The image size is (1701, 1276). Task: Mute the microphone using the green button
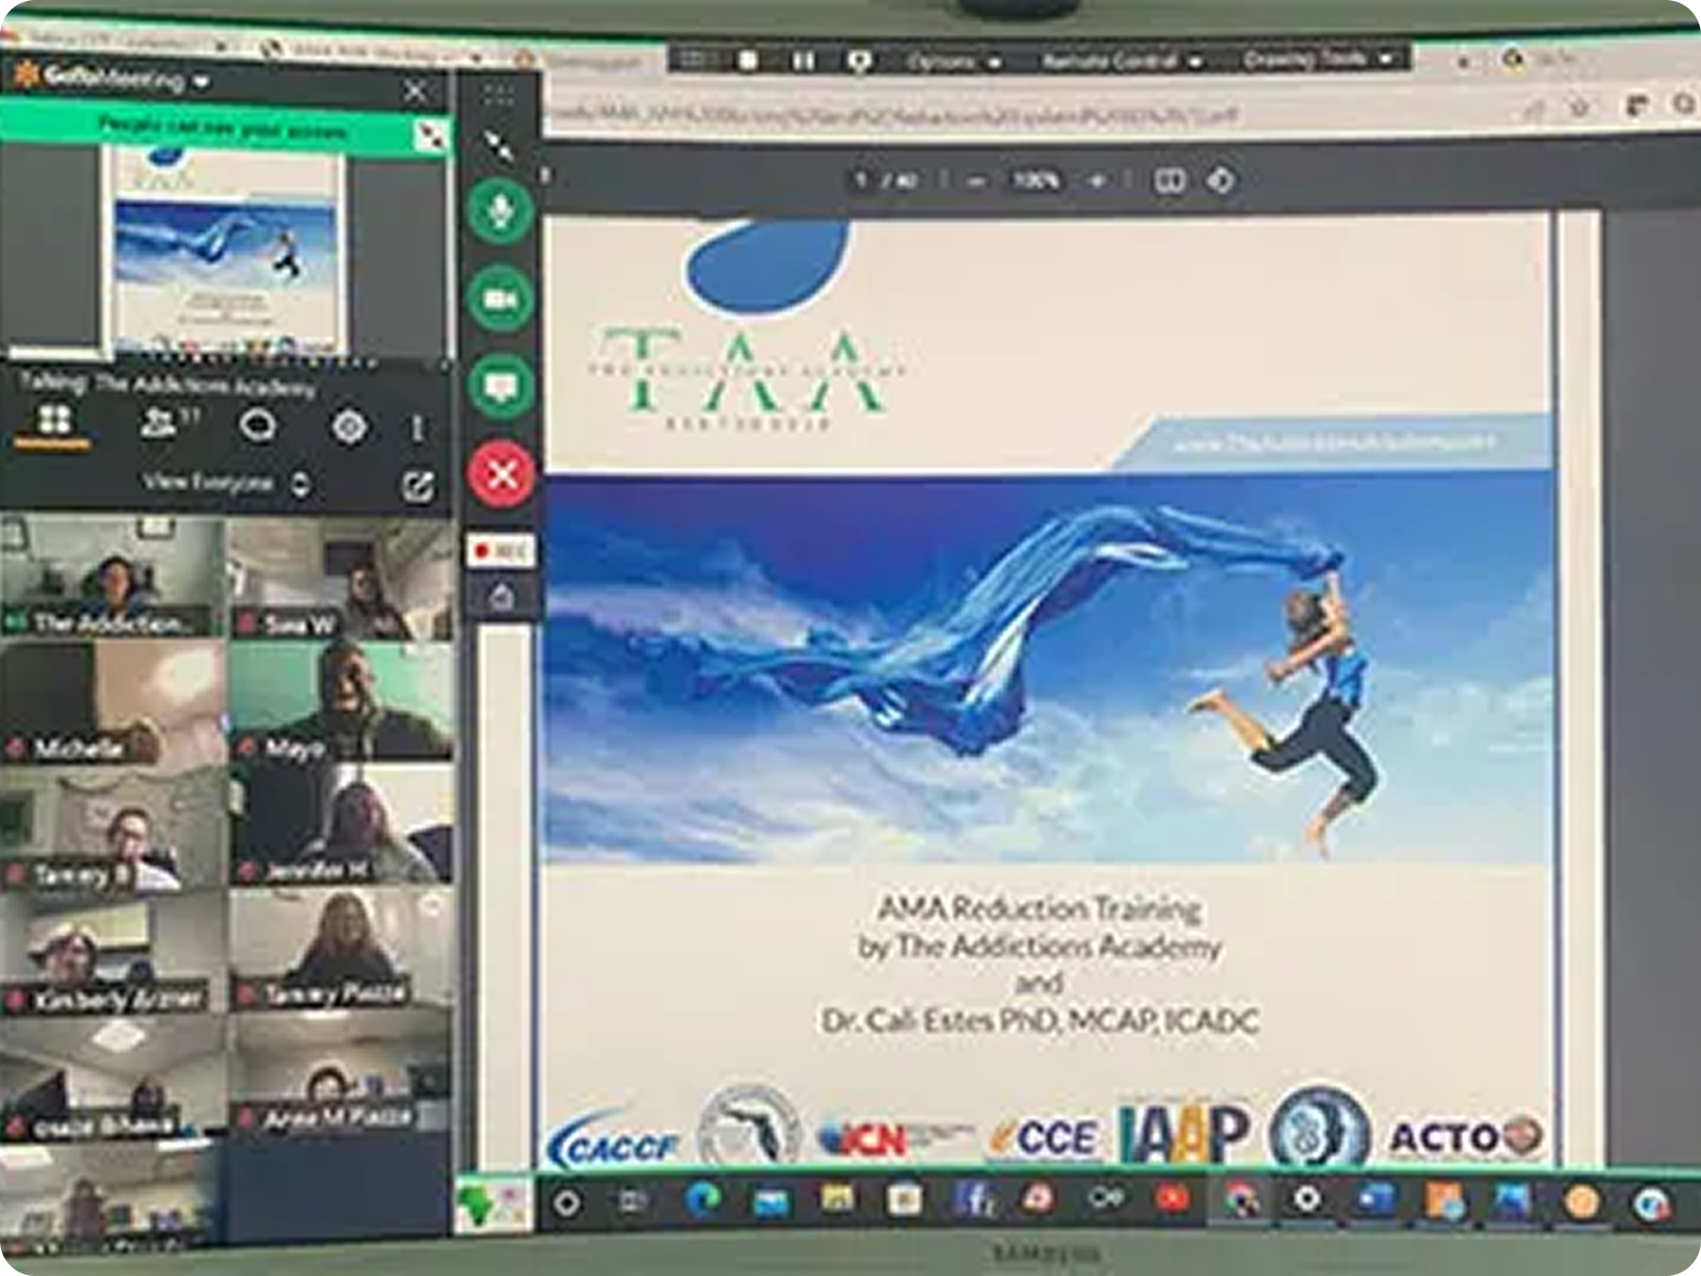click(x=501, y=210)
